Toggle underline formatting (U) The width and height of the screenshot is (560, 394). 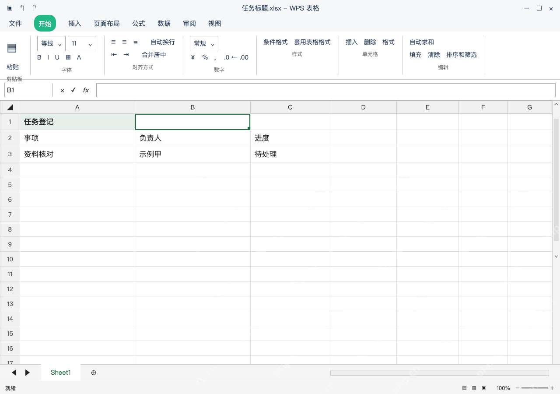pyautogui.click(x=57, y=57)
